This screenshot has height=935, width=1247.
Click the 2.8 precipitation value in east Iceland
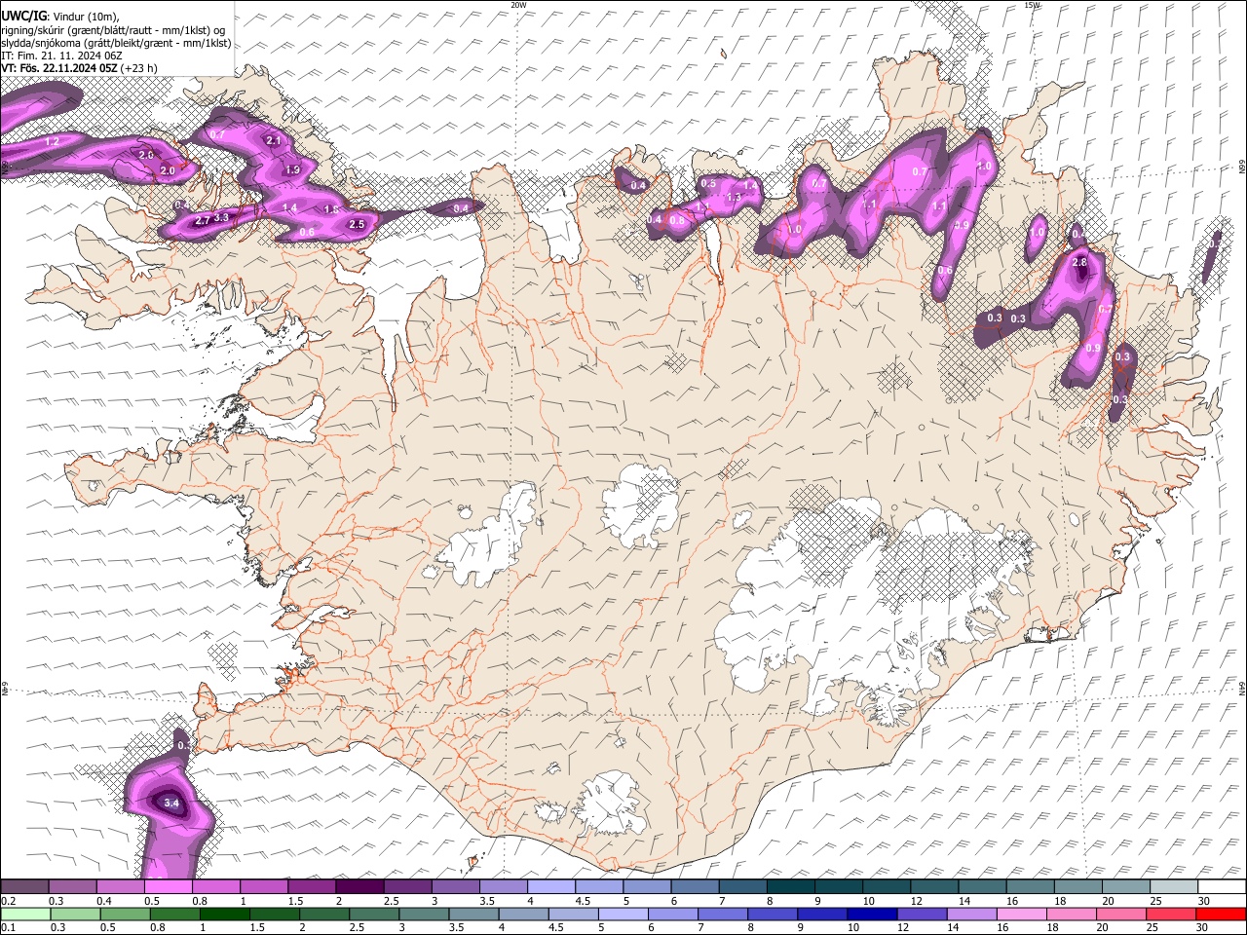(x=1079, y=263)
